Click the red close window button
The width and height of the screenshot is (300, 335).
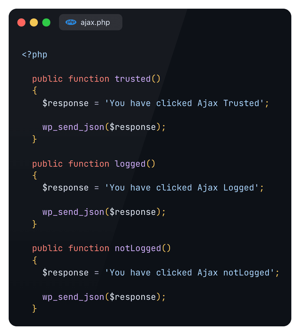click(x=21, y=22)
